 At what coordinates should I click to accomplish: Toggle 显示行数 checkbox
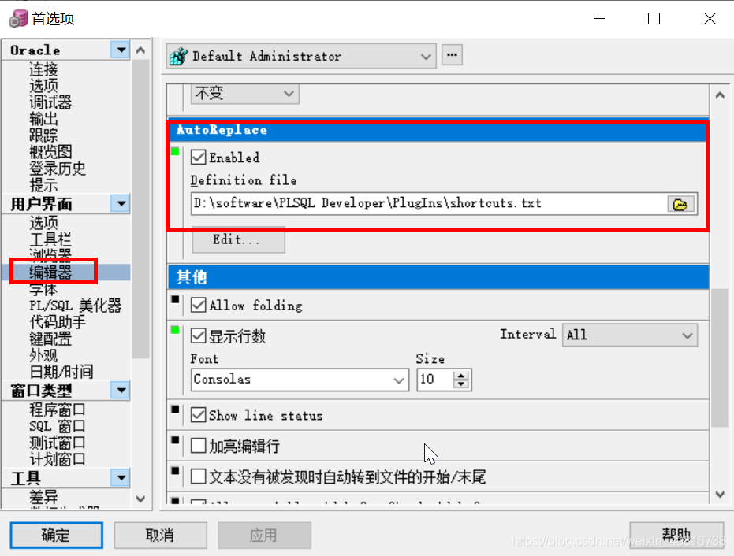pos(199,335)
